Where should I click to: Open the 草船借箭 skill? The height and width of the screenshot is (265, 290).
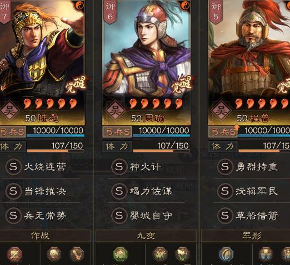(257, 216)
